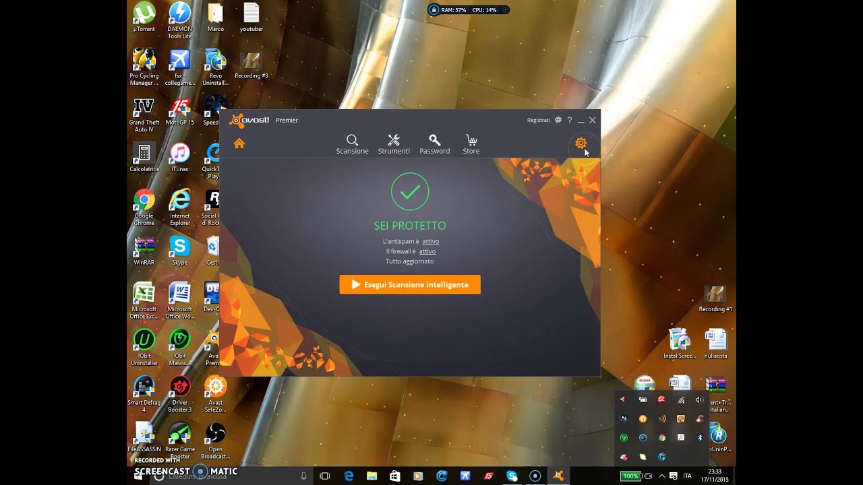Select the Recording #1 thumbnail

(715, 298)
